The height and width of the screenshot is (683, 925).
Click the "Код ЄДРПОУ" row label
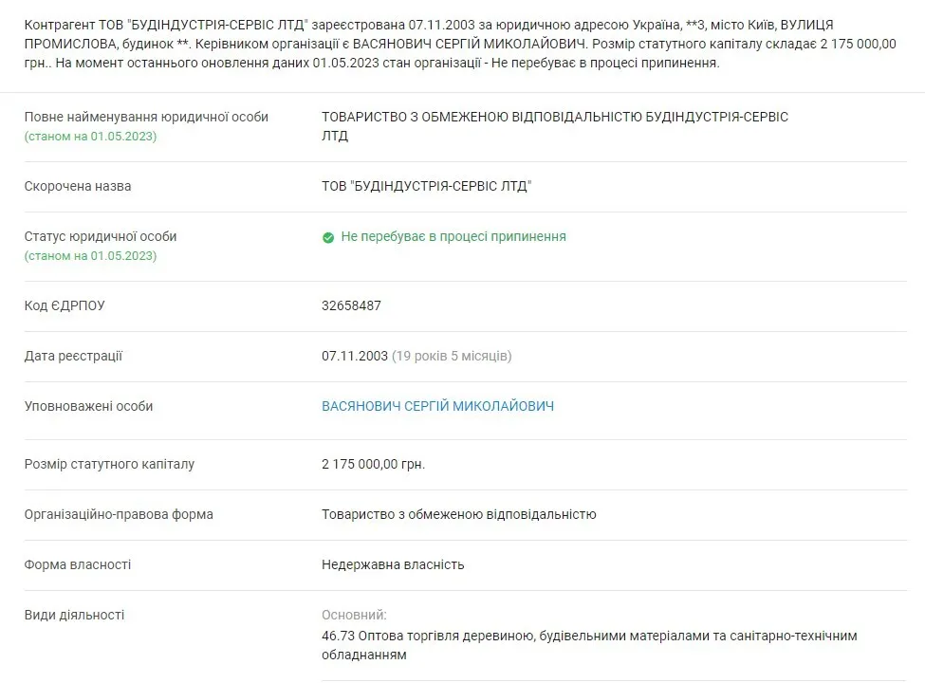point(65,305)
